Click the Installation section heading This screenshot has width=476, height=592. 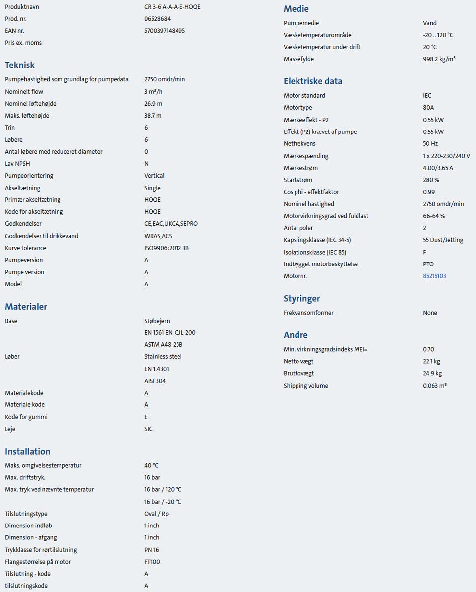pos(28,451)
